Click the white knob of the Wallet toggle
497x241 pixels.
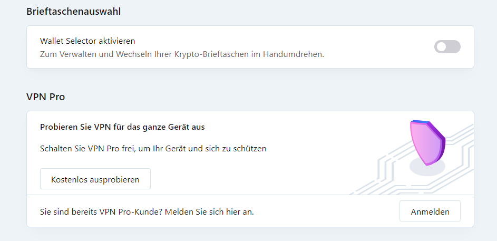pos(442,47)
